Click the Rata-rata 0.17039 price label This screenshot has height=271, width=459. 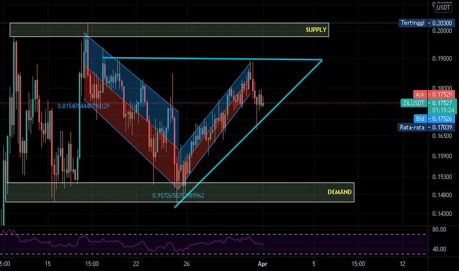click(426, 127)
